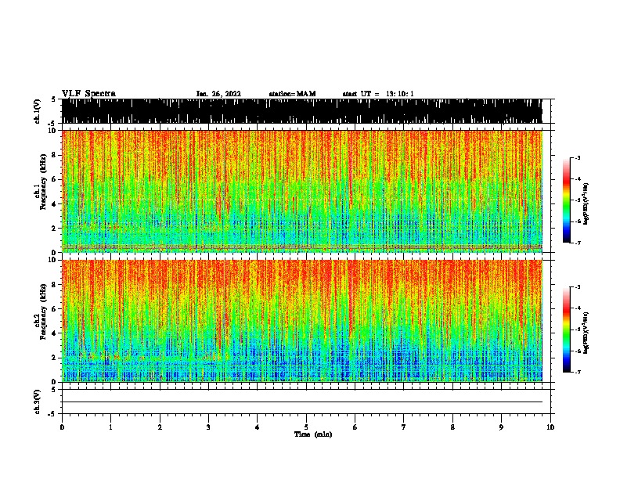Click the "-7" label on ch.2 color scale
Image resolution: width=620 pixels, height=479 pixels.
578,372
